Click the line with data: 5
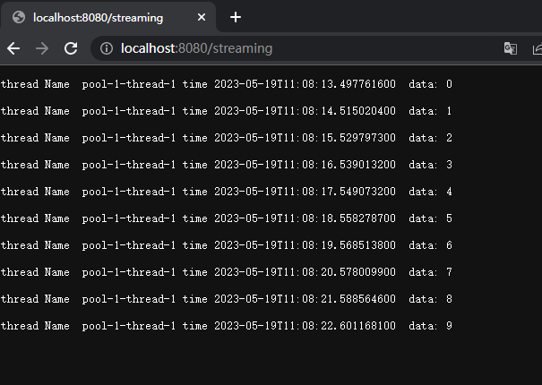 (x=227, y=218)
